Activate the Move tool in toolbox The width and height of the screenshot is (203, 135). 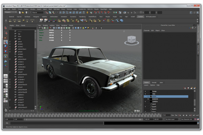pyautogui.click(x=5, y=42)
